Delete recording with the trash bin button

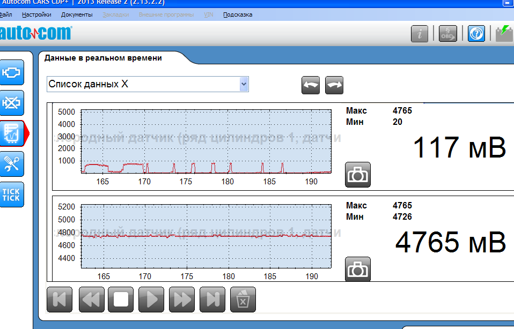pos(243,300)
